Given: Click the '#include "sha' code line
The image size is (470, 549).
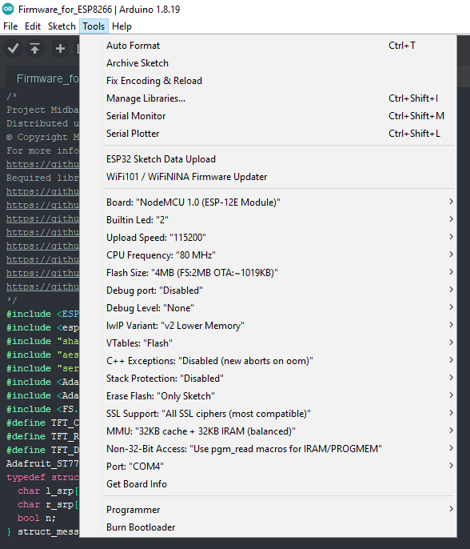Looking at the screenshot, I should pyautogui.click(x=42, y=341).
